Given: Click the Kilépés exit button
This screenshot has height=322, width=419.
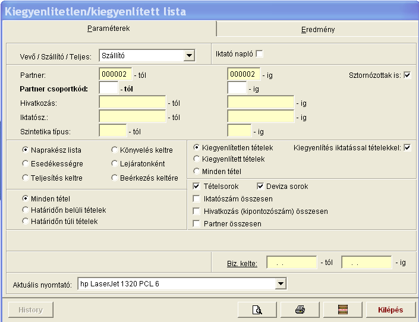Looking at the screenshot, I should [390, 310].
